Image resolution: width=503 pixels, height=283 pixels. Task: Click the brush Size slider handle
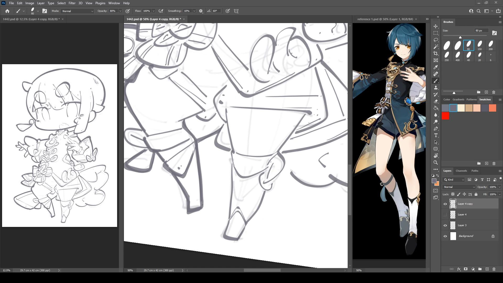(460, 37)
